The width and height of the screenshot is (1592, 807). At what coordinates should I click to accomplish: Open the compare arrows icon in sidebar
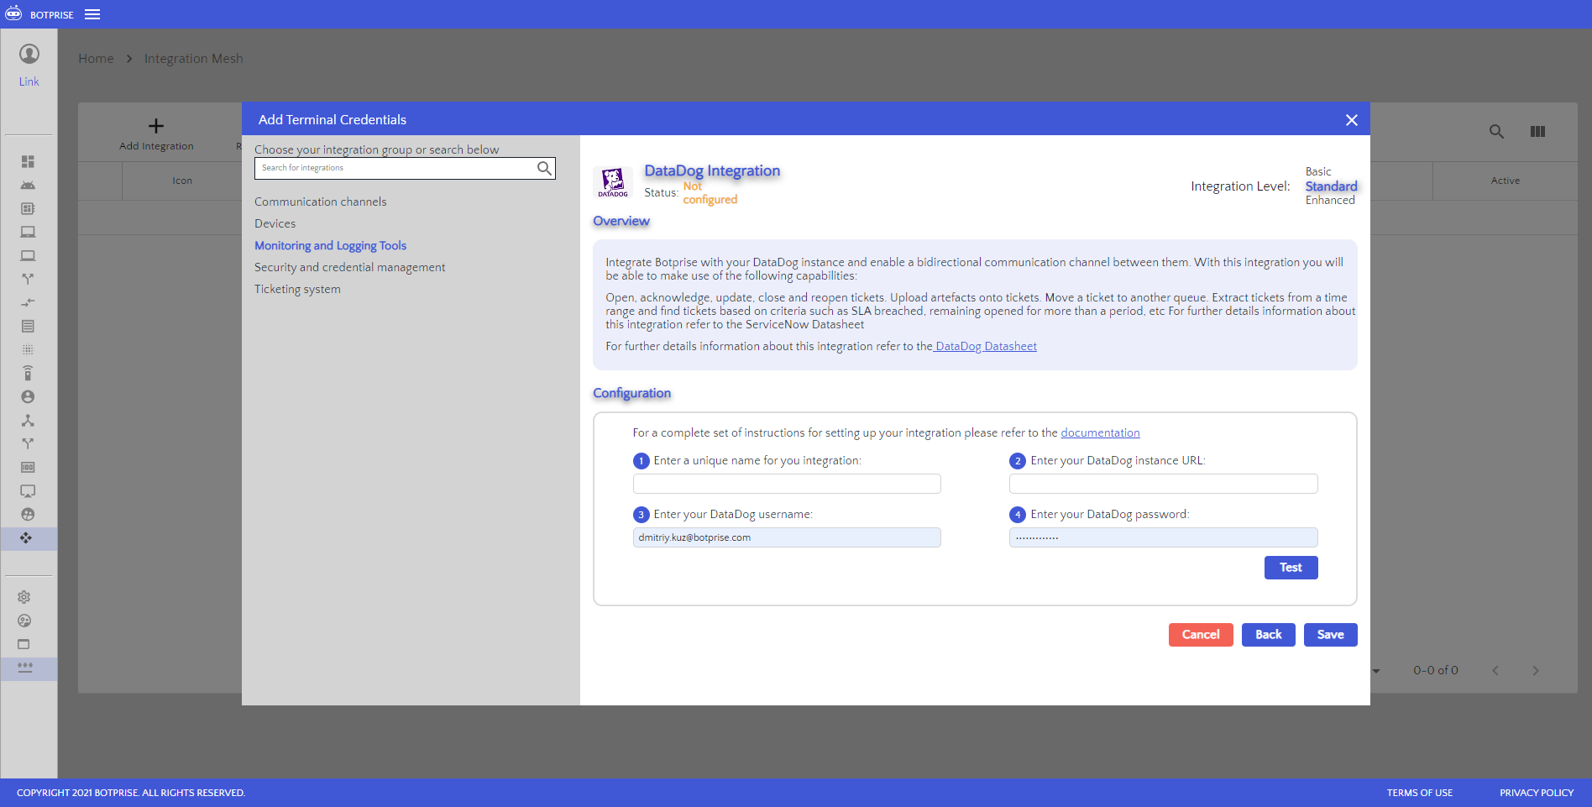tap(28, 302)
